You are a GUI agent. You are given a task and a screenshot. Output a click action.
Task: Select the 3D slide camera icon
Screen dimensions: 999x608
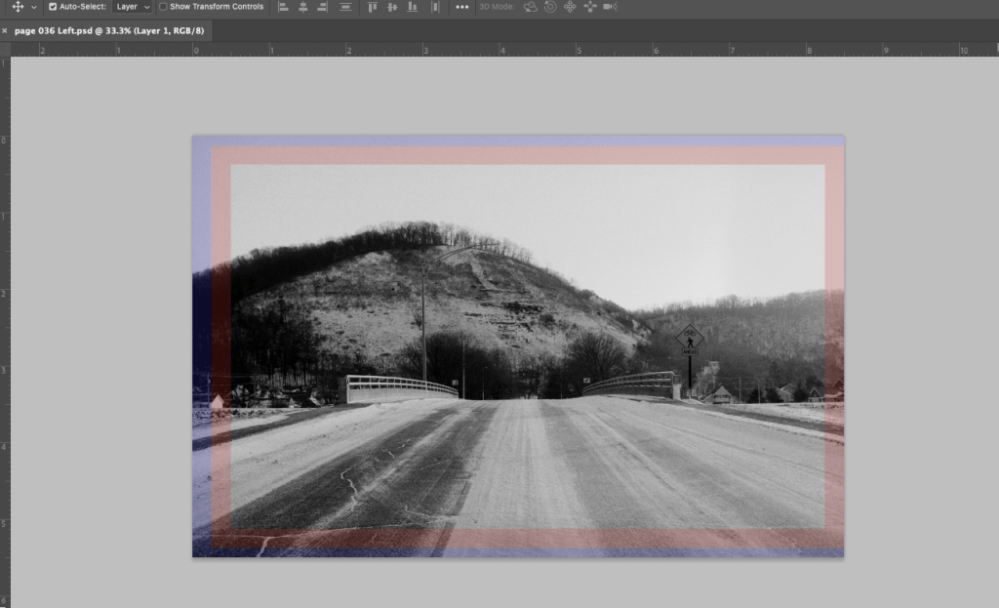590,7
